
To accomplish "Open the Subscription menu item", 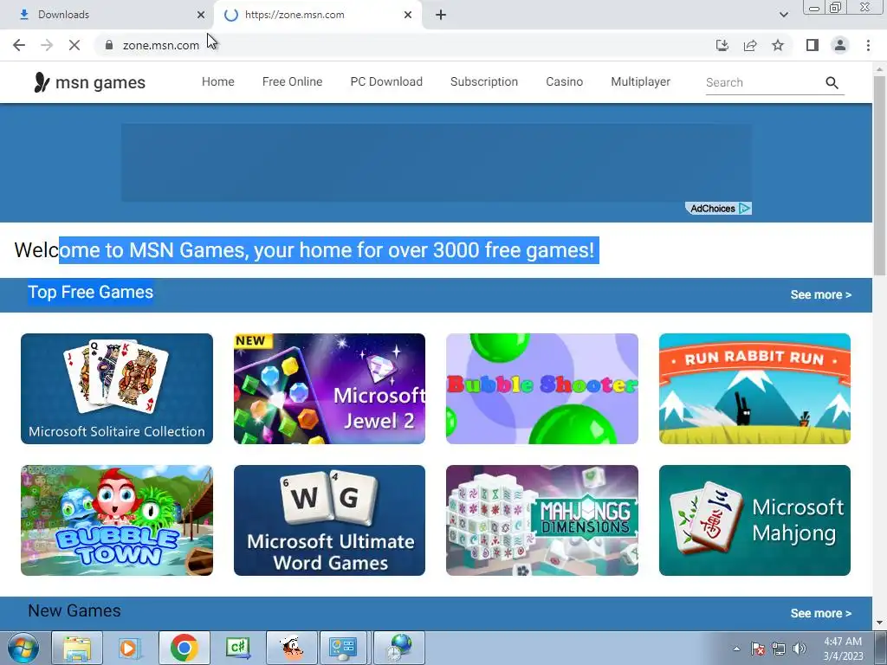I will pyautogui.click(x=483, y=81).
